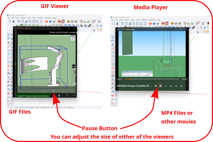Enter Media Player full screen mode
Screen dimensions: 213x142
(x=181, y=86)
